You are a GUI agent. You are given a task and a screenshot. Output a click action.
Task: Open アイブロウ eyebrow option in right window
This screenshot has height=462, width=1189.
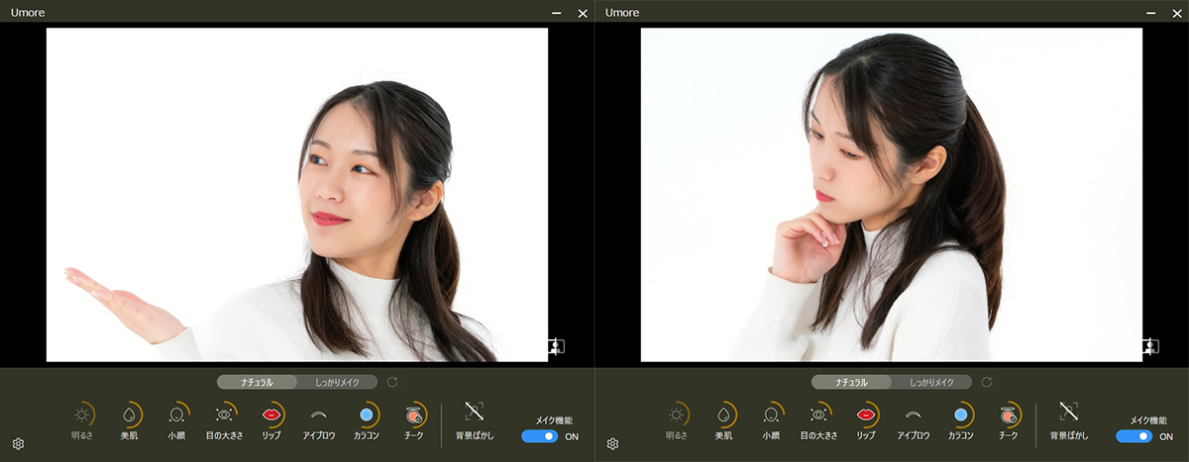click(913, 416)
